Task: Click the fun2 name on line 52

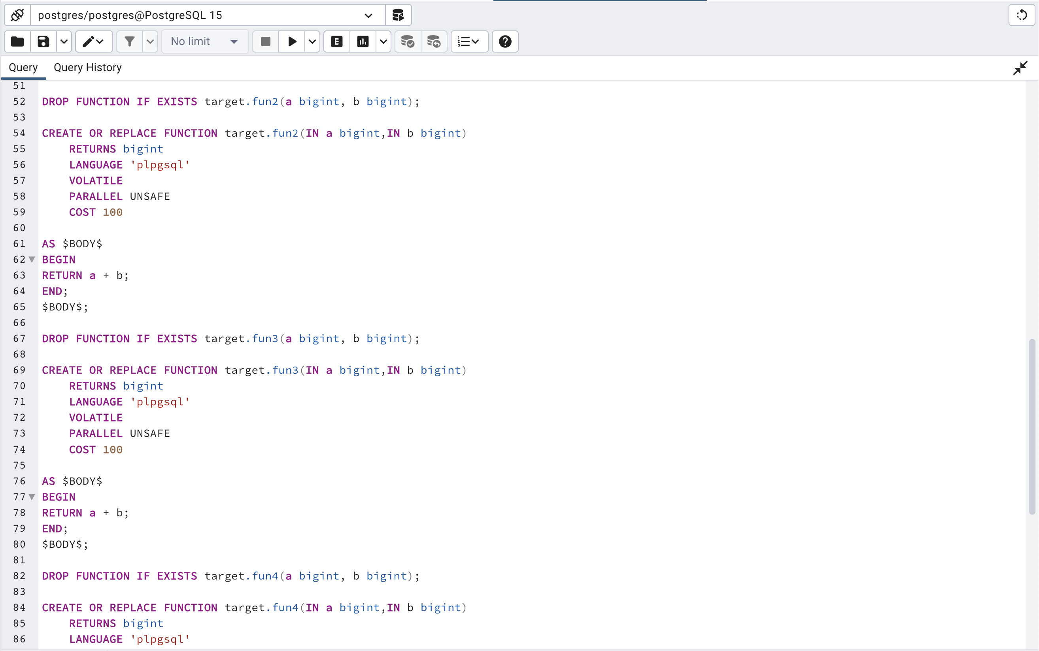Action: [265, 102]
